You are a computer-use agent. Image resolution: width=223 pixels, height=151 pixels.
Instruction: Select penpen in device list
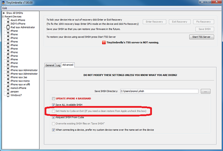pyautogui.click(x=15, y=91)
